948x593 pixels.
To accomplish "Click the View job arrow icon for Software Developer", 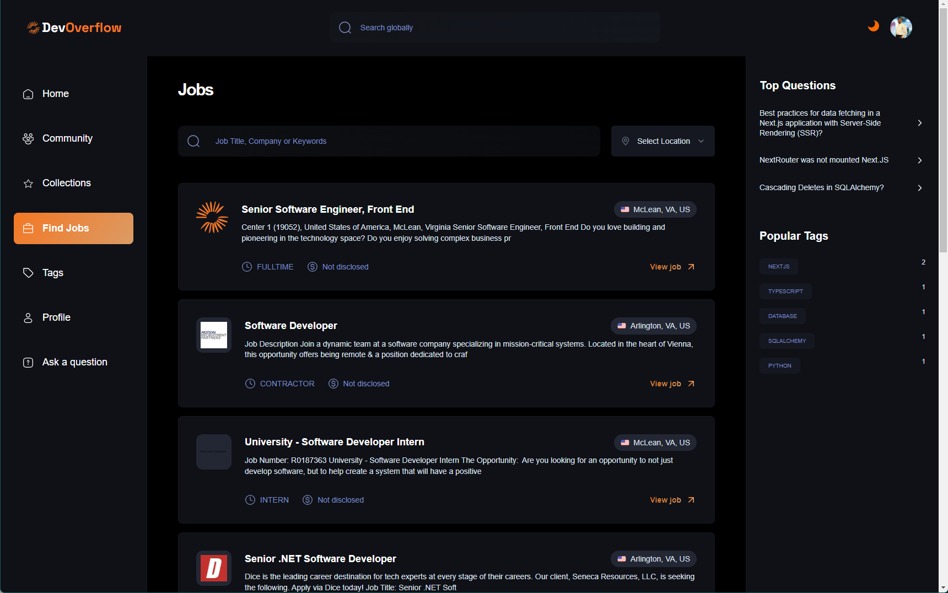I will [691, 384].
